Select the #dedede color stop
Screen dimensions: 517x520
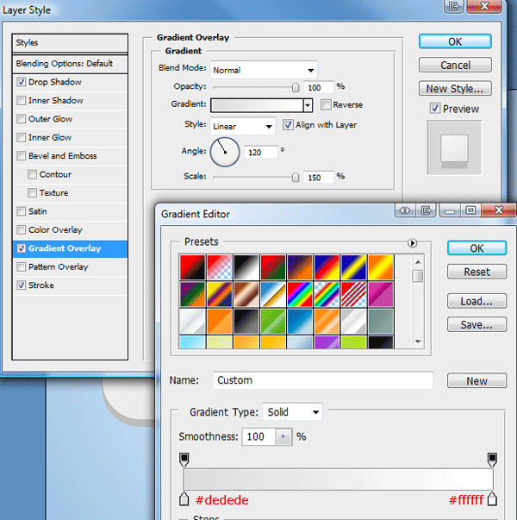[x=184, y=498]
